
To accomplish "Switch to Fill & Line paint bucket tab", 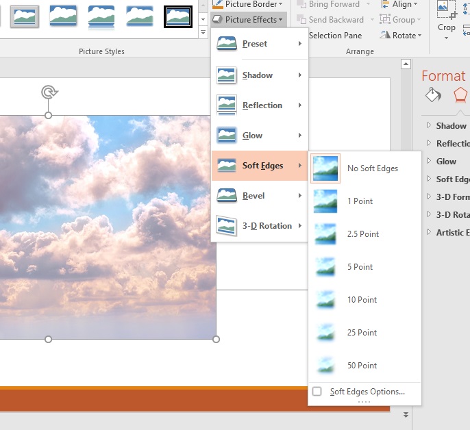I will (433, 94).
